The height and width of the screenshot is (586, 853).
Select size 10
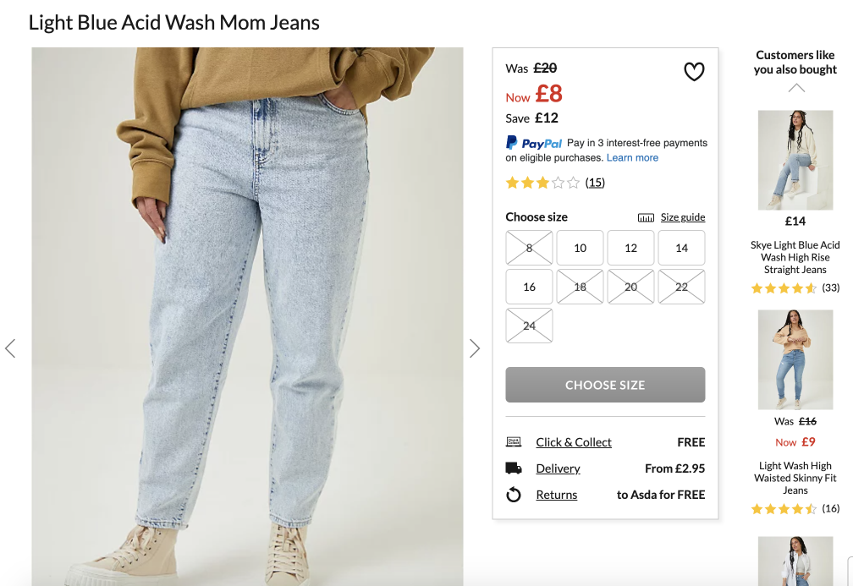click(580, 248)
